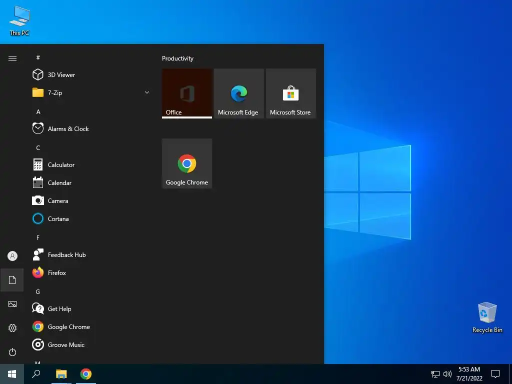Click the Google Chrome pinned tile

[187, 163]
